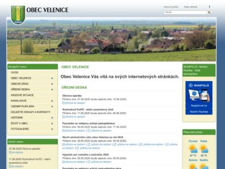This screenshot has height=169, width=225.
Task: Click the Facebook icon in the header
Action: (210, 7)
